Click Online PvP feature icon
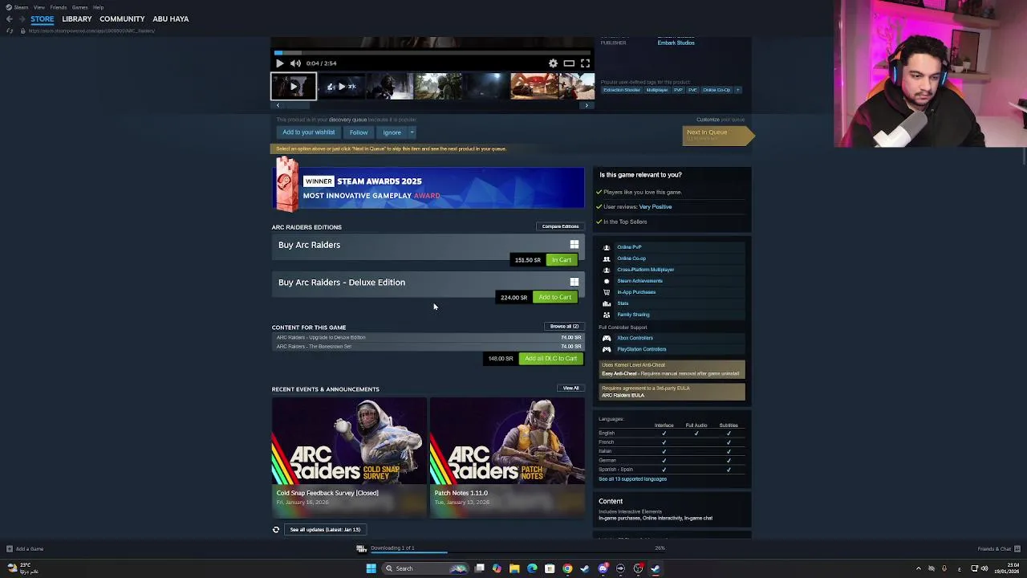Image resolution: width=1027 pixels, height=578 pixels. 607,247
